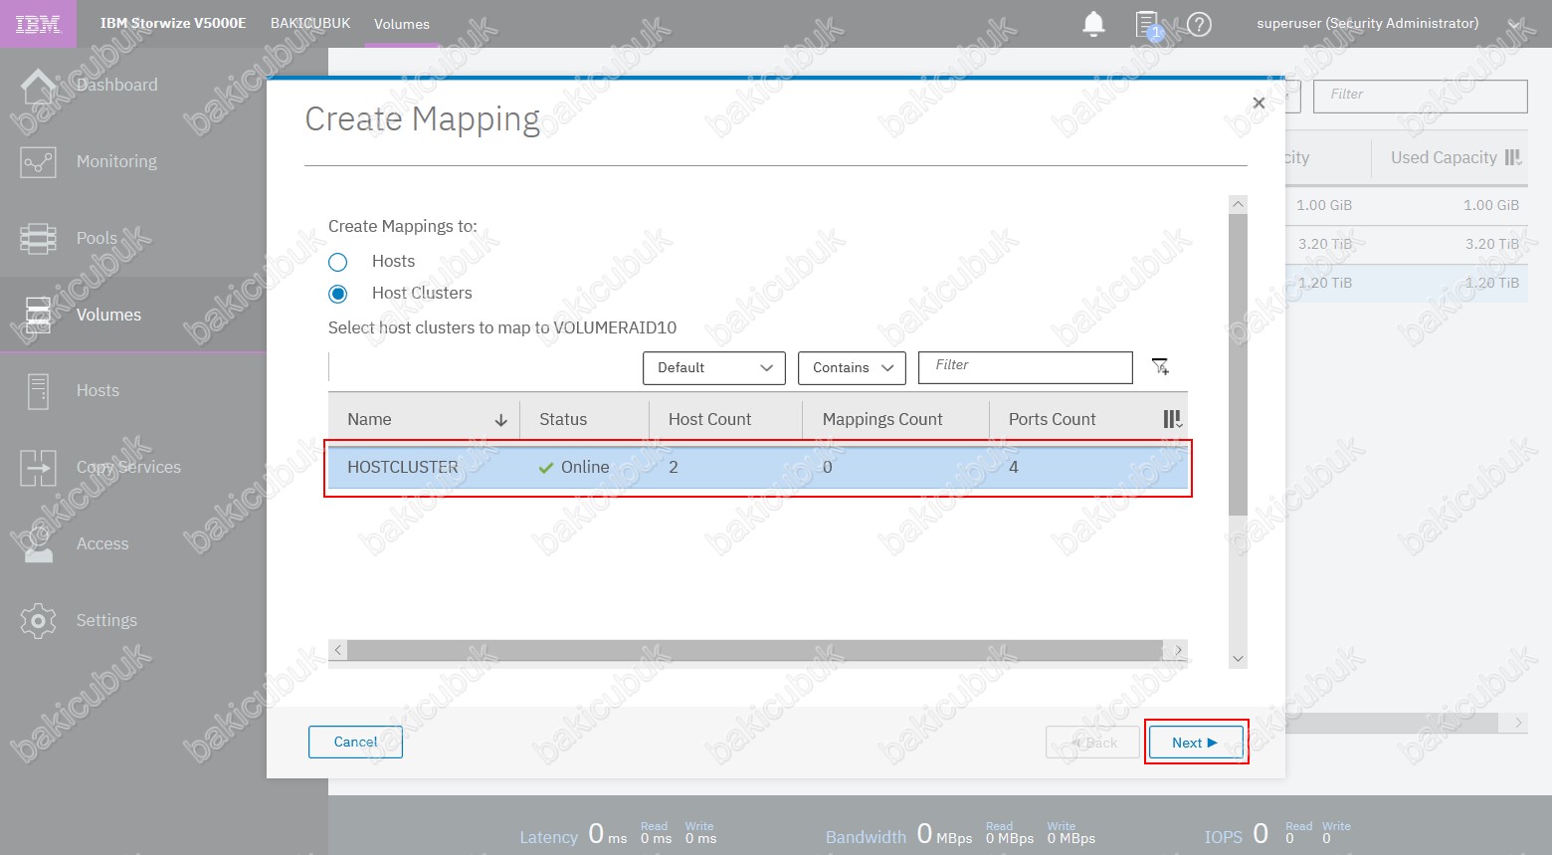The width and height of the screenshot is (1552, 855).
Task: Sort by Host Count column header
Action: [x=709, y=419]
